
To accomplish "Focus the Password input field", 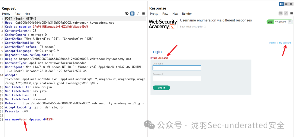I will [177, 78].
